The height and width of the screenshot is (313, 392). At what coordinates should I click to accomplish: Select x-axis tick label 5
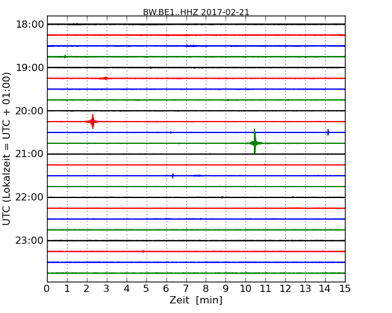tap(147, 289)
